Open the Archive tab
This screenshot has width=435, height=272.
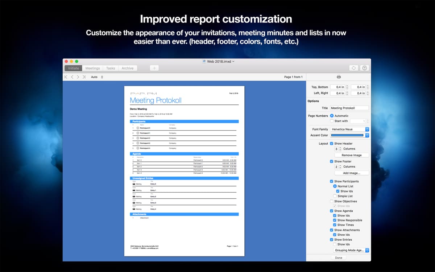tap(127, 68)
